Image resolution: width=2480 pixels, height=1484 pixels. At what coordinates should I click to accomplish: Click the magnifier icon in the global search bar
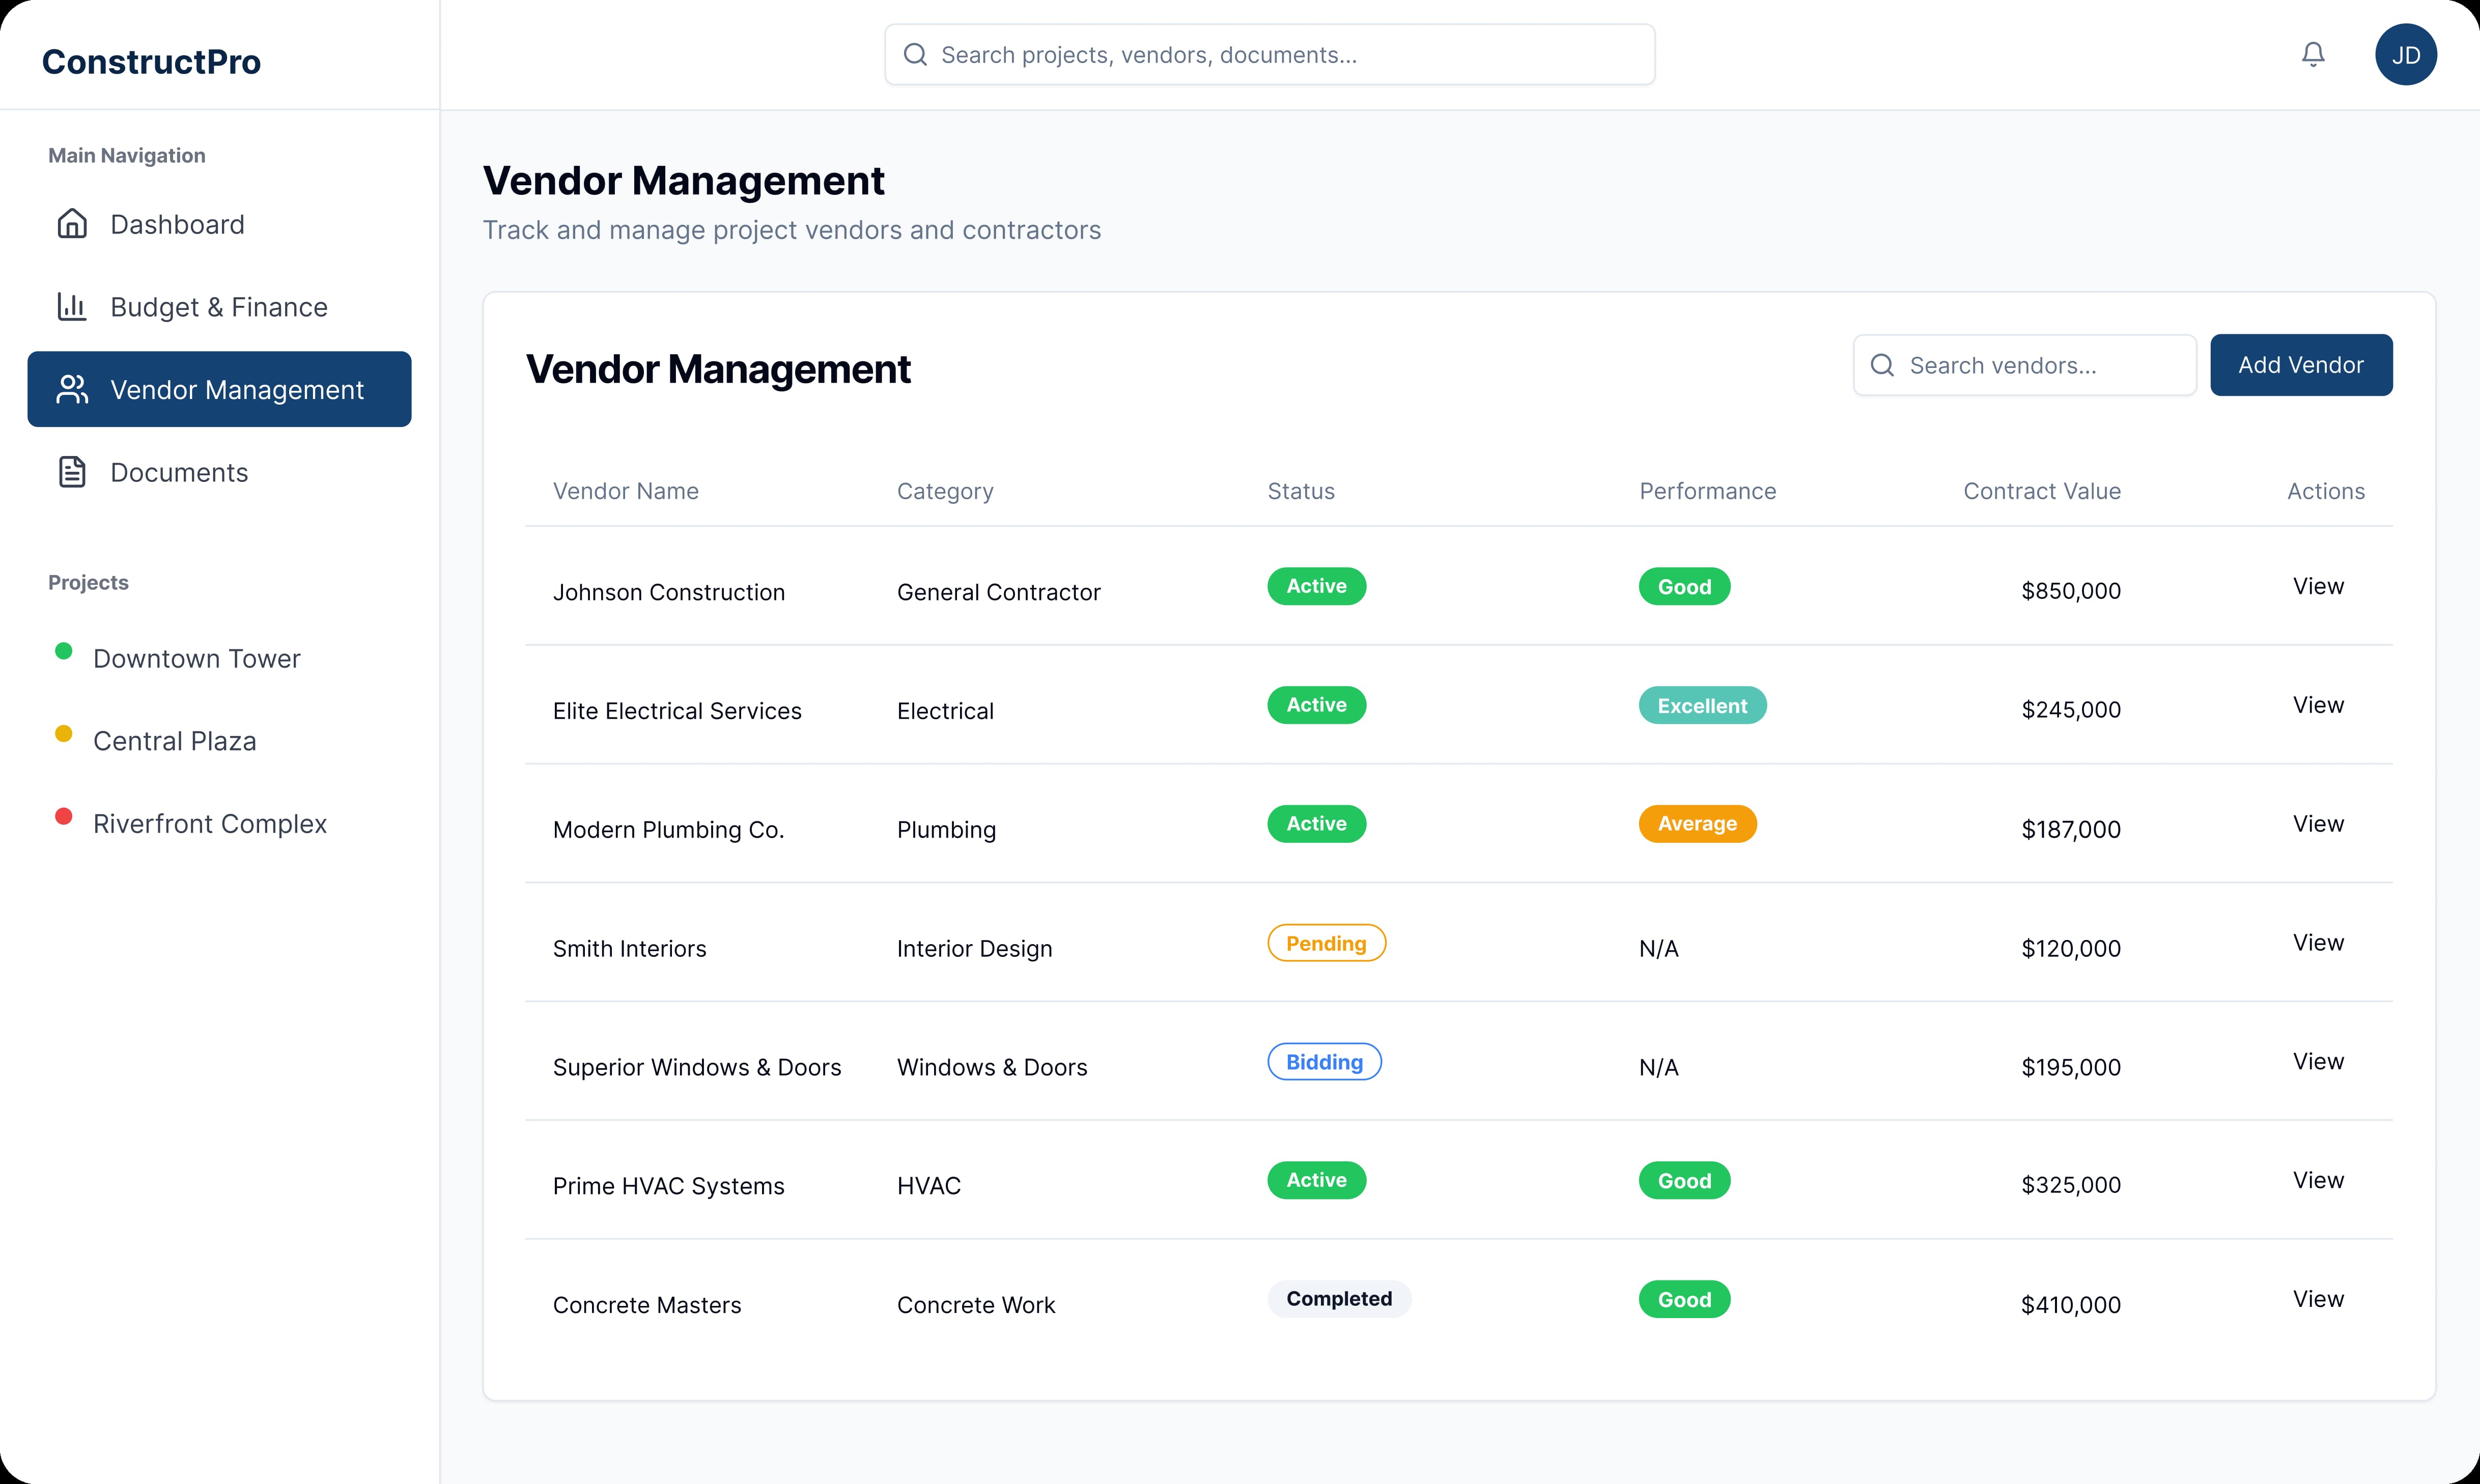click(x=915, y=54)
